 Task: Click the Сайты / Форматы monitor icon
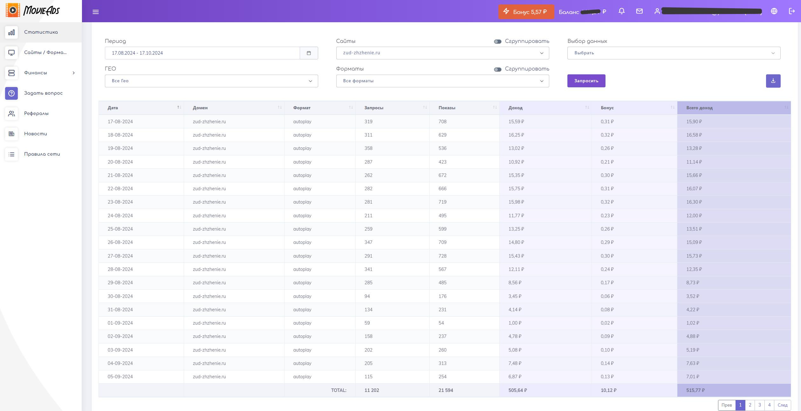coord(11,53)
